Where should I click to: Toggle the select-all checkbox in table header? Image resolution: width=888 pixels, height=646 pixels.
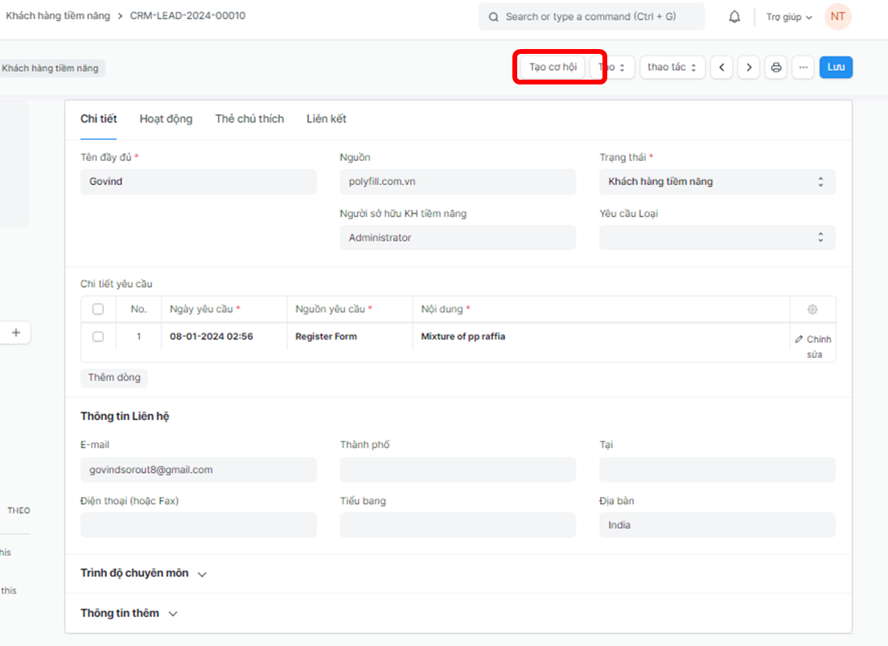(x=98, y=309)
